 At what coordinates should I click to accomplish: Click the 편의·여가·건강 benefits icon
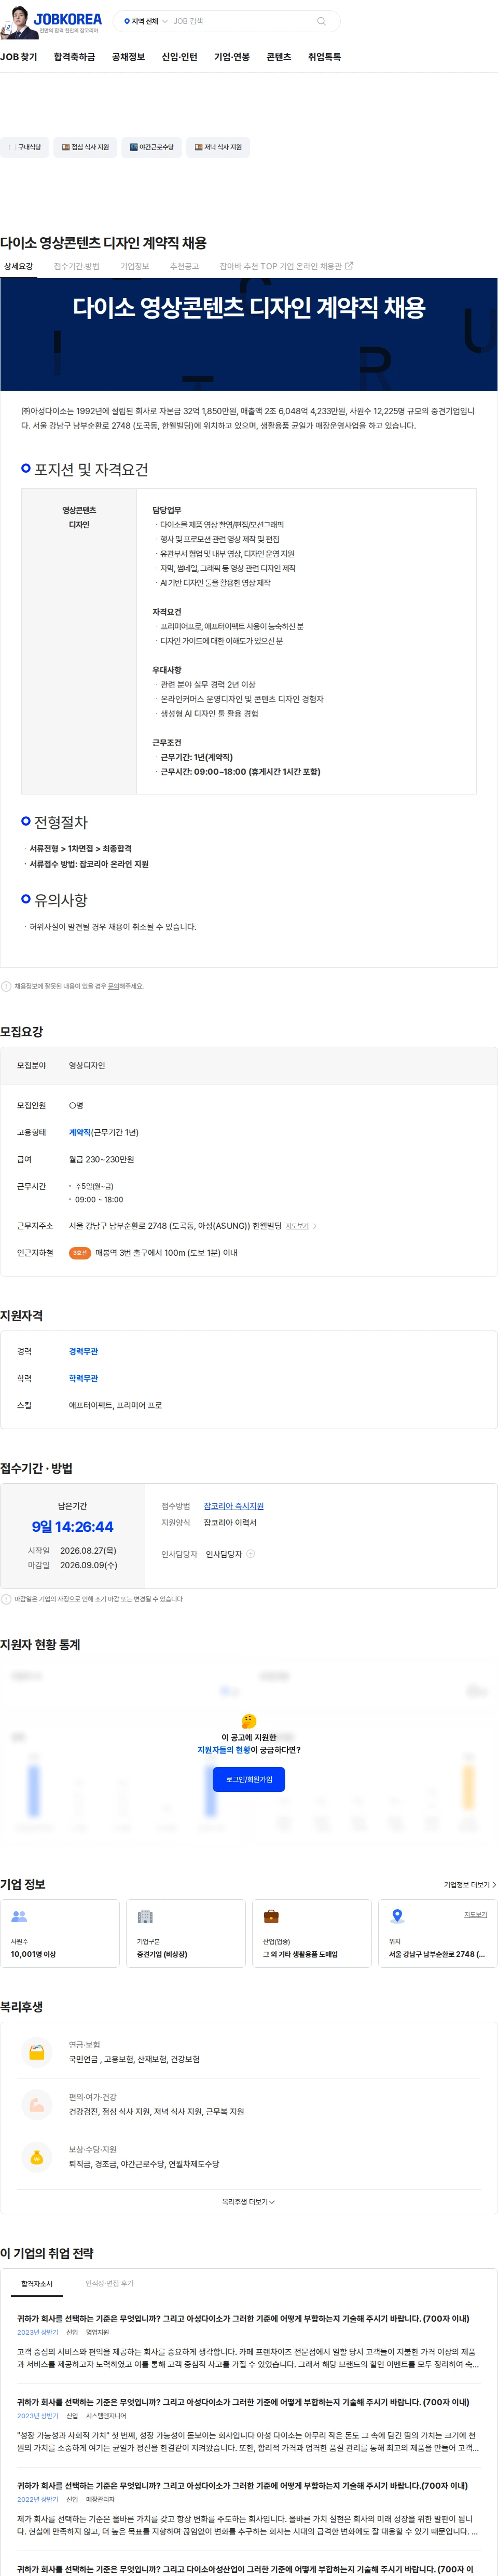click(37, 2104)
